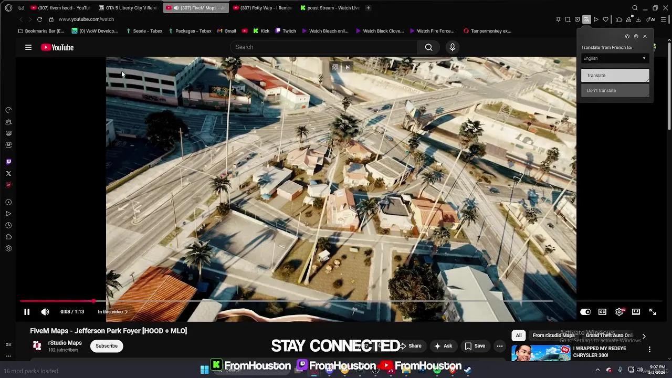Open the 'Bookmarks Bar' folder bookmark
672x378 pixels.
pos(41,31)
